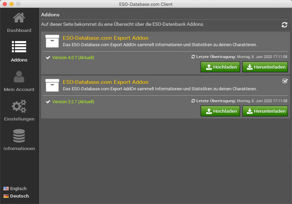
Task: Click the archive box icon of Version 3.2.7 addon
Action: [x=52, y=85]
